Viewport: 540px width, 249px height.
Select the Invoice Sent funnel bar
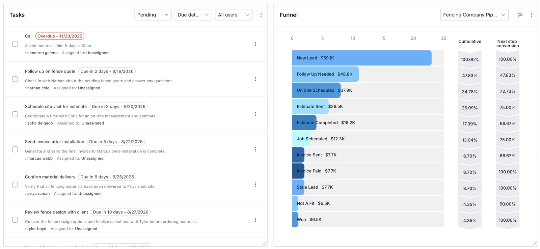298,155
